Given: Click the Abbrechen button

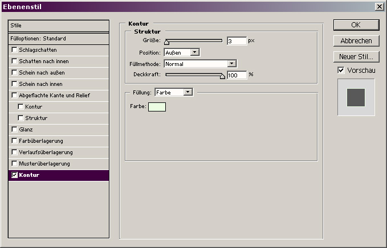Looking at the screenshot, I should click(356, 40).
